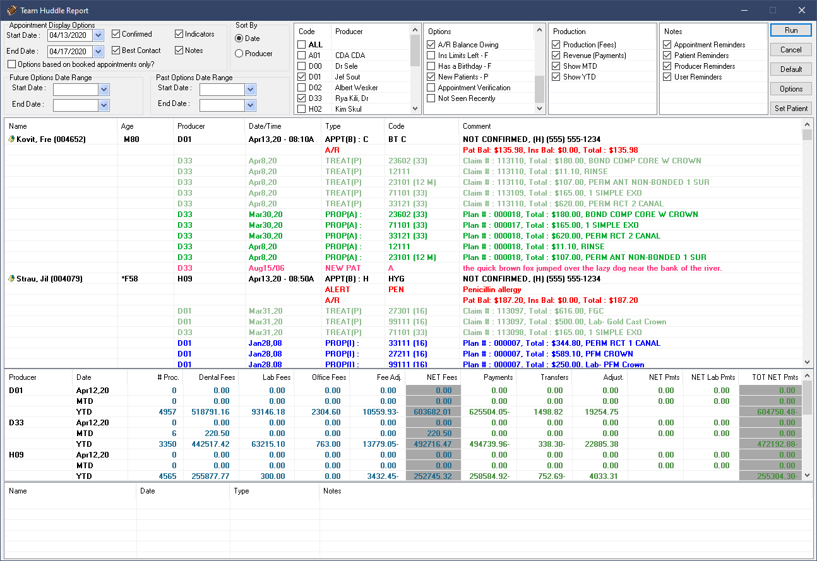Click the patient icon beside Kovit, Fre

click(x=11, y=139)
